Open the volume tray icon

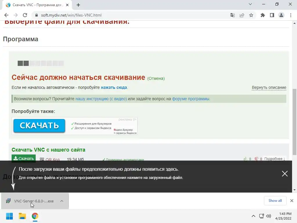[x=269, y=216]
